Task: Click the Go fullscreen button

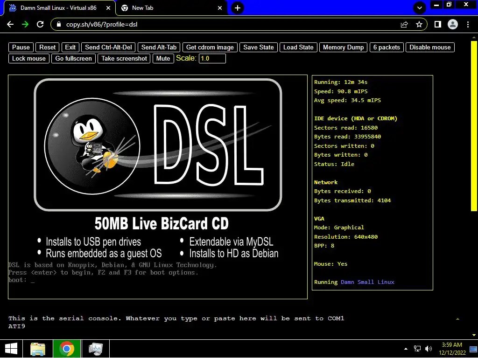Action: 73,58
